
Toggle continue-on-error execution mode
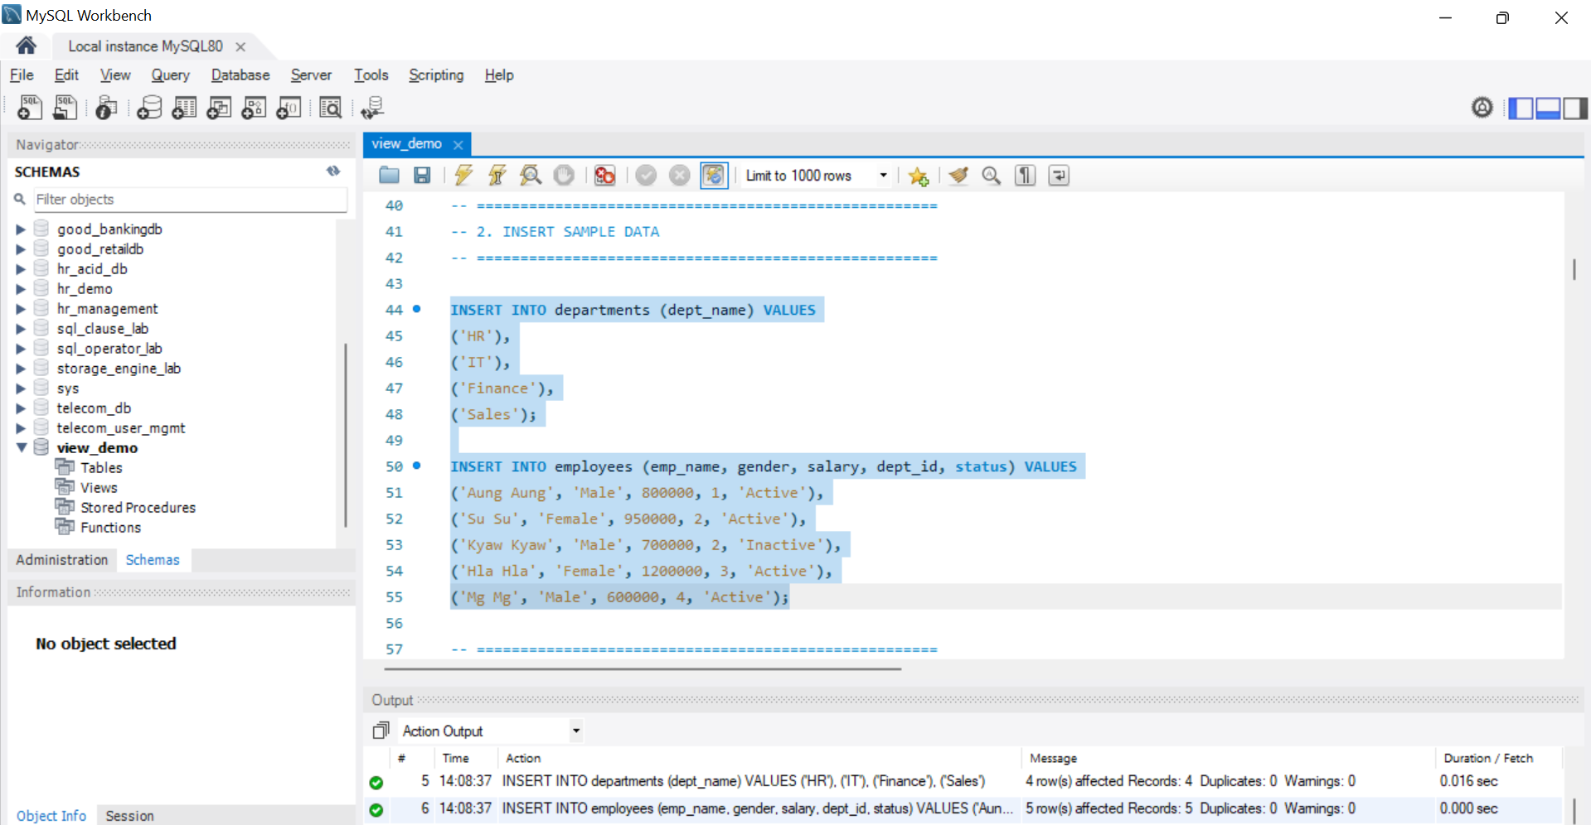pyautogui.click(x=604, y=175)
